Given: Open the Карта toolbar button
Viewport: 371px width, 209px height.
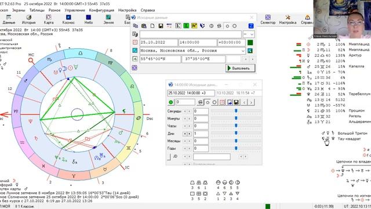Looking at the screenshot, I should pos(49,19).
